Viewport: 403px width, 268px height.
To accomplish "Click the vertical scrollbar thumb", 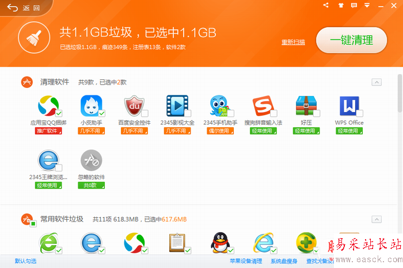I will coord(400,93).
